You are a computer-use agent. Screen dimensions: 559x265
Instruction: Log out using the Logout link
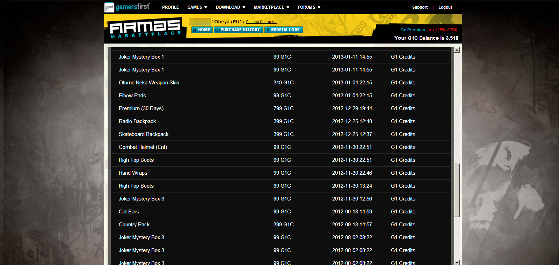point(445,7)
